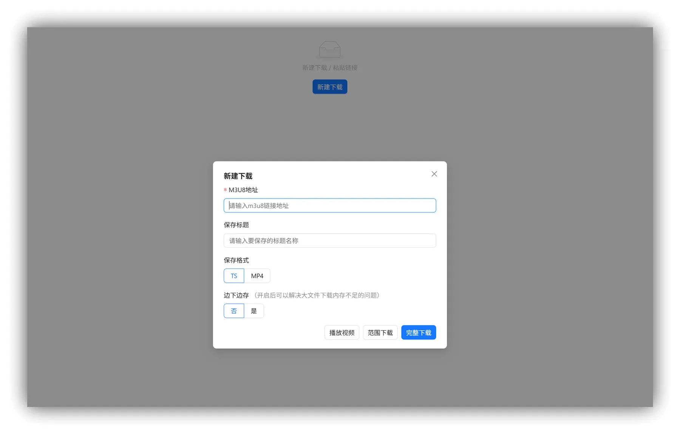Viewport: 680px width, 434px height.
Task: Click the red required asterisk beside M3U8地址
Action: pos(225,190)
